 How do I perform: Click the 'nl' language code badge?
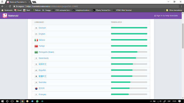pyautogui.click(x=36, y=58)
